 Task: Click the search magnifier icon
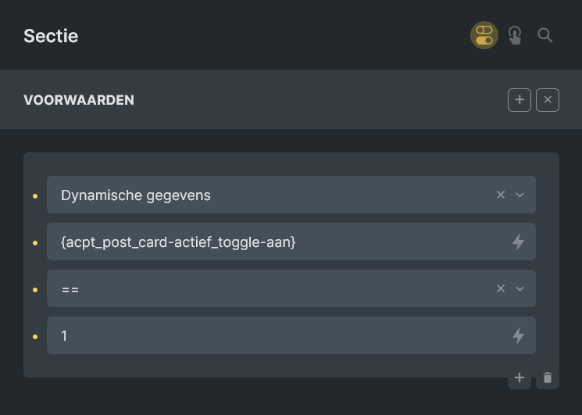coord(545,35)
